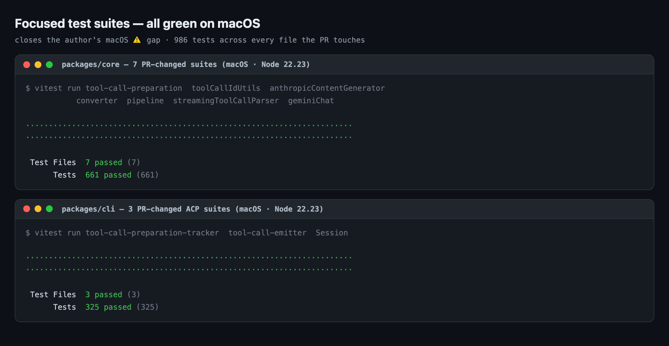
Task: Click the red close dot on packages/cli terminal
Action: [27, 209]
